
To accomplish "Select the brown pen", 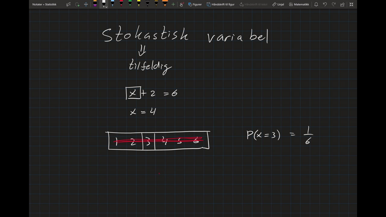I will [x=156, y=4].
